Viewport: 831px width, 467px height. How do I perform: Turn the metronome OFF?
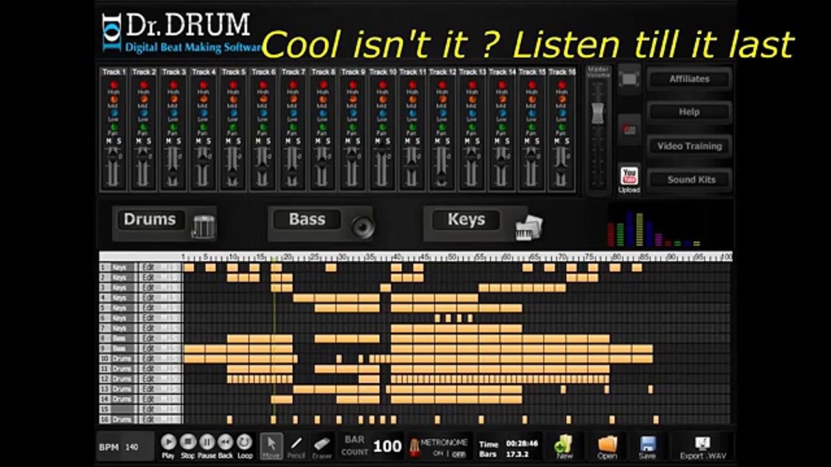[x=459, y=453]
